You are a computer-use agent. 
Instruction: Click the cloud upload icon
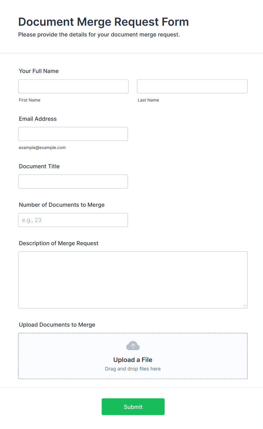pos(133,346)
